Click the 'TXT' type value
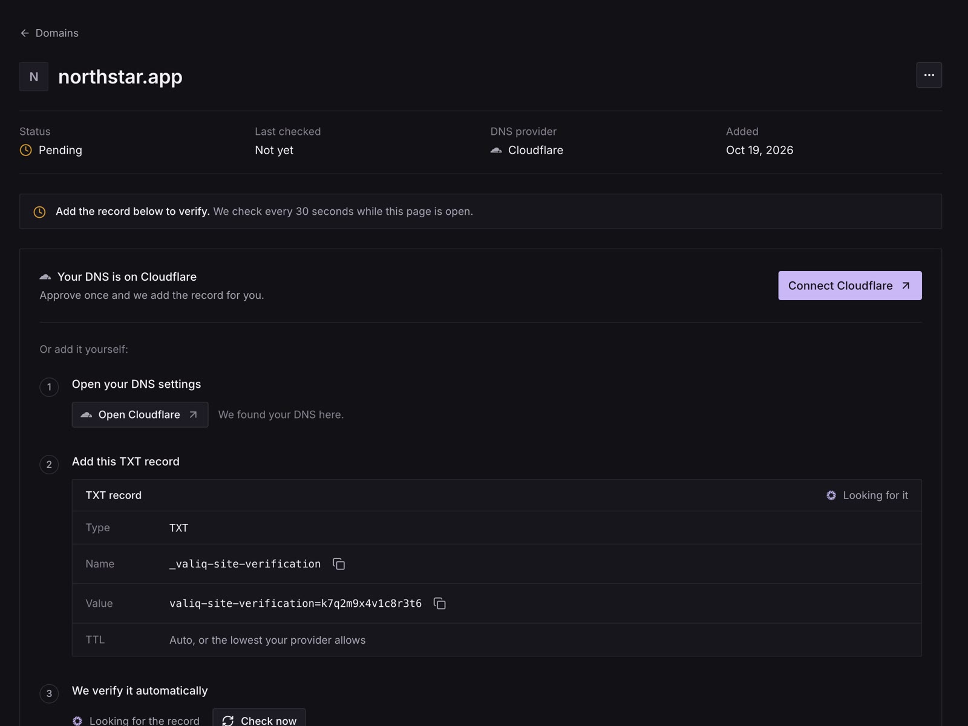 [x=178, y=528]
